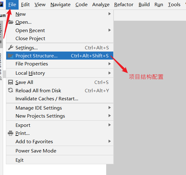Expand the Manage IDE Settings submenu arrow
The width and height of the screenshot is (186, 175).
pos(110,108)
